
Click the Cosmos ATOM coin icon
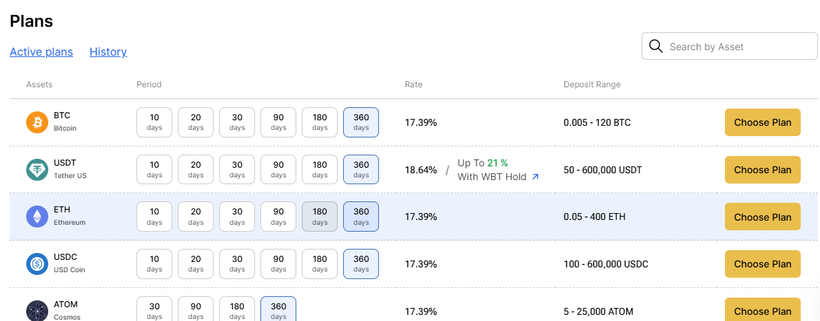click(x=37, y=311)
